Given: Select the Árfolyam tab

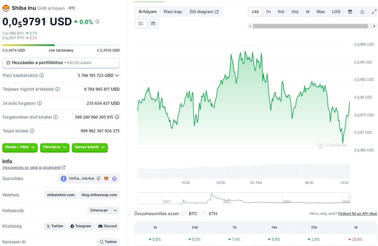Looking at the screenshot, I should 148,11.
